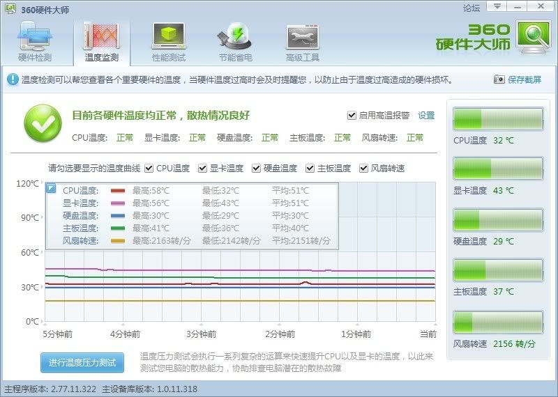Click the 主板温度 gauge bar
The image size is (558, 397).
pyautogui.click(x=498, y=270)
